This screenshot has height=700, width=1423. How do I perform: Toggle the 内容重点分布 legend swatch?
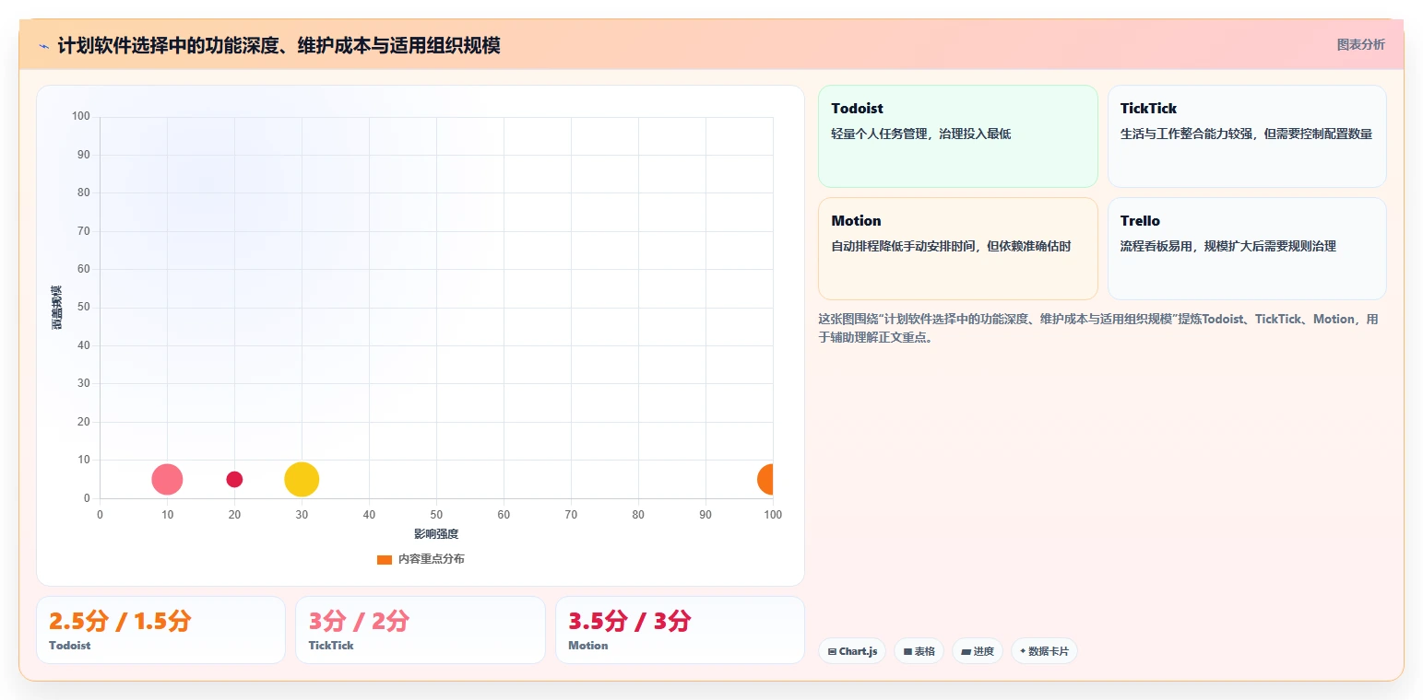click(x=385, y=559)
